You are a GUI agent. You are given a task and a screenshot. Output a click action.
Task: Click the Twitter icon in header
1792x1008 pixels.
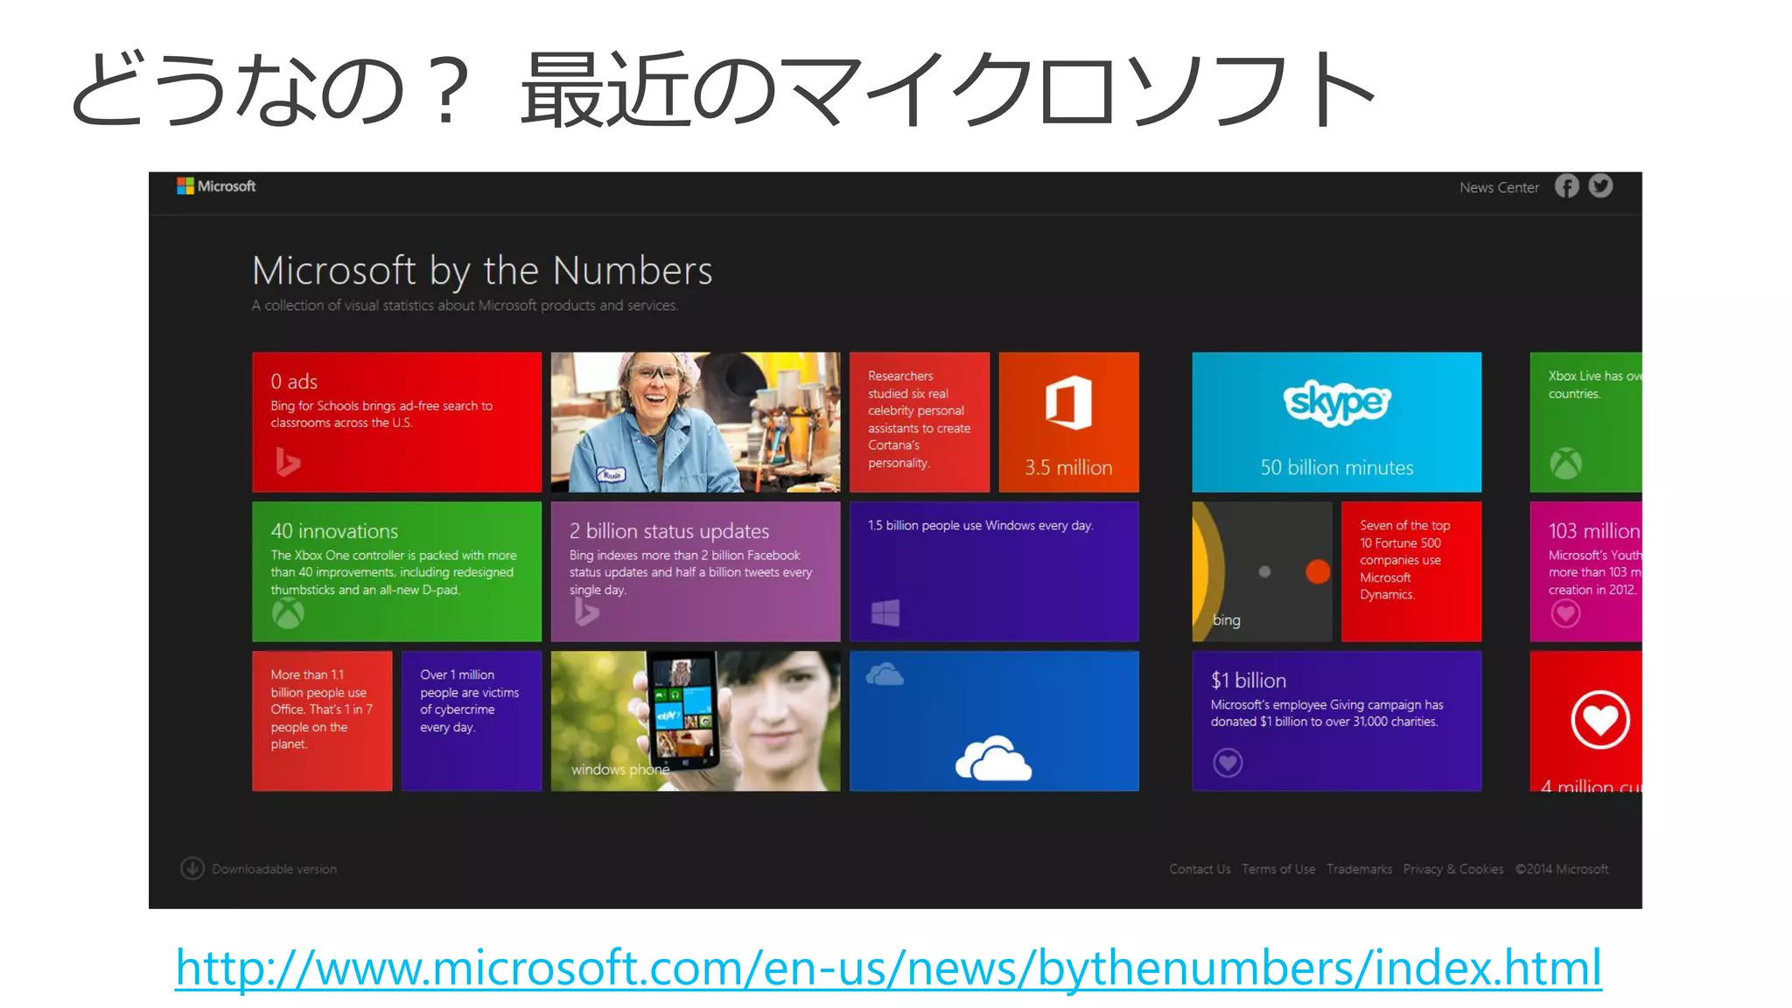[1600, 185]
